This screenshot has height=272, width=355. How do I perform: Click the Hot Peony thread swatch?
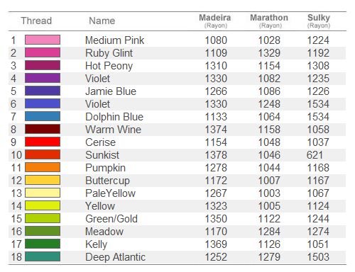pos(43,65)
